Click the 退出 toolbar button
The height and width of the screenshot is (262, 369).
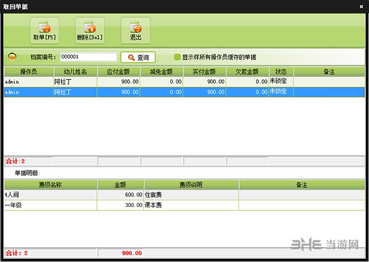click(x=136, y=31)
